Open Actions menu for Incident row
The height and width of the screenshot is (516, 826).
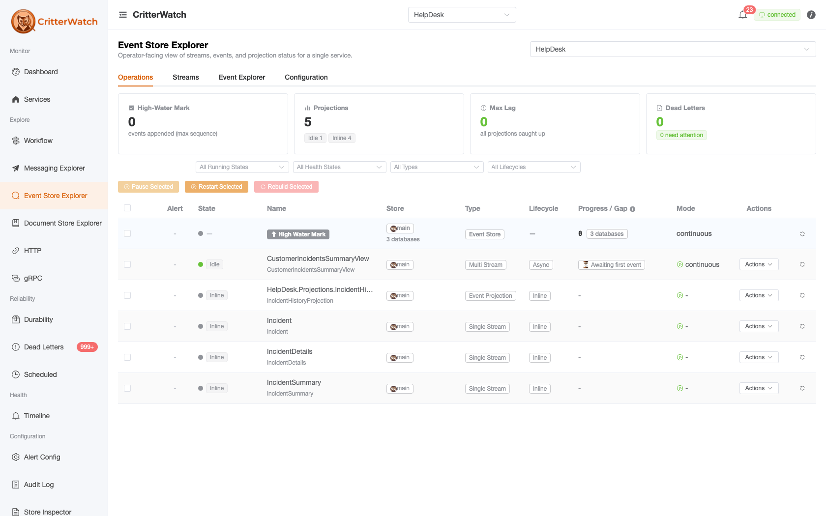point(759,326)
